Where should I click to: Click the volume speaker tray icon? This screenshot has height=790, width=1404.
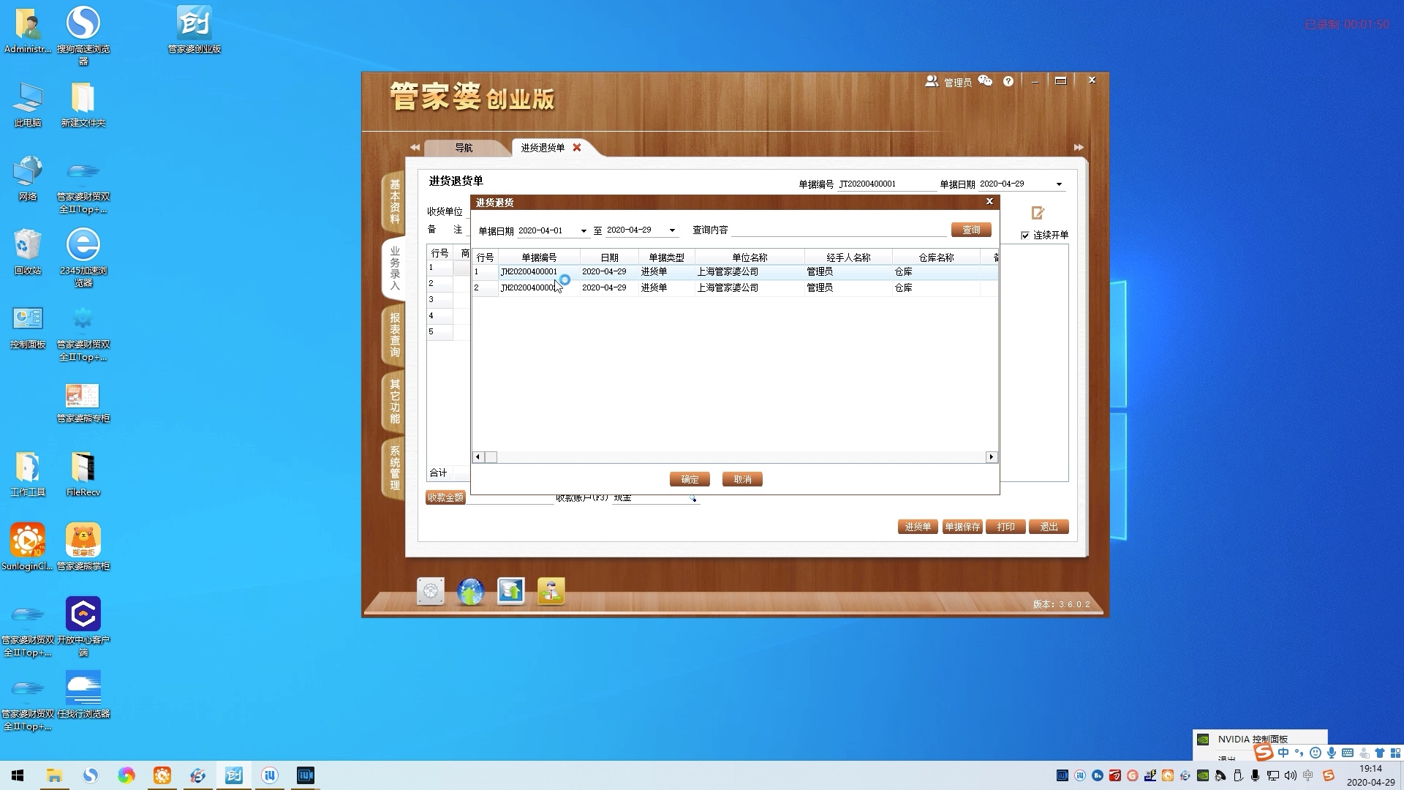coord(1290,775)
